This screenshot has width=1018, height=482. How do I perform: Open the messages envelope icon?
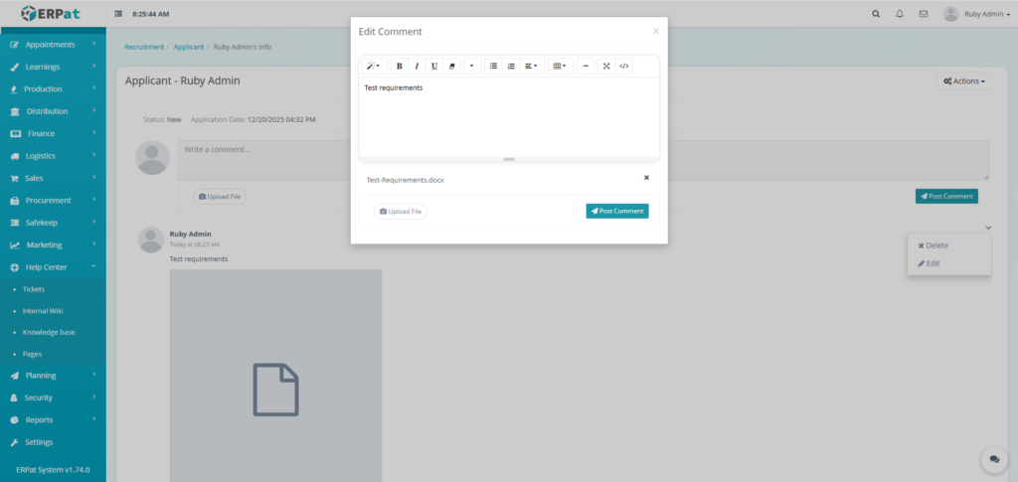[x=924, y=14]
